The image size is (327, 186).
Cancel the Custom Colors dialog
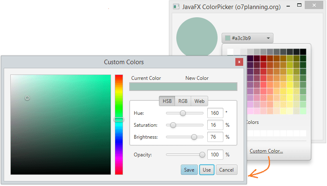[x=227, y=170]
